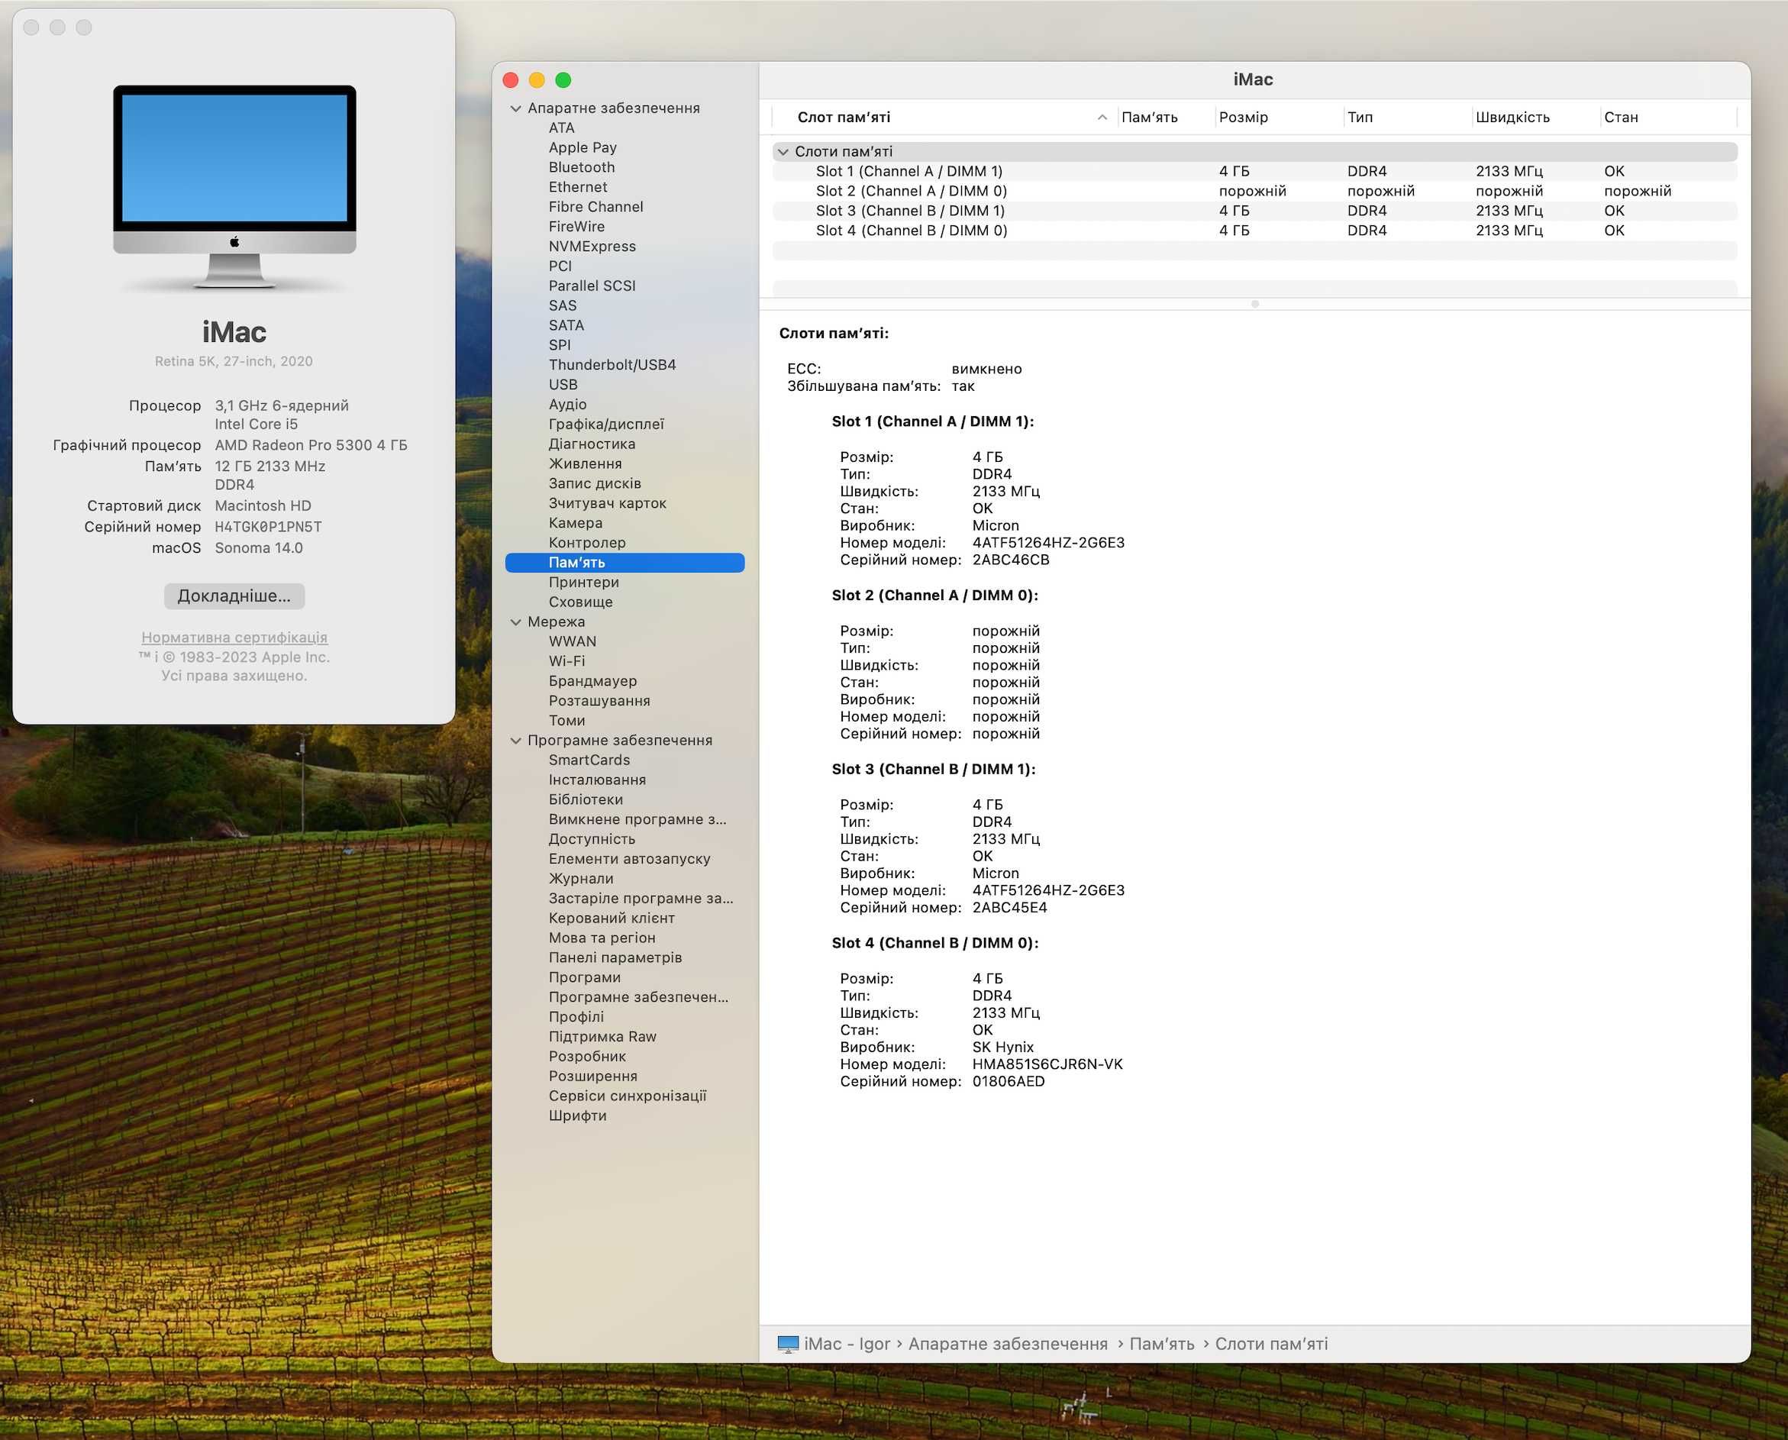The width and height of the screenshot is (1788, 1440).
Task: Select NVMExpress in the sidebar
Action: tap(592, 247)
